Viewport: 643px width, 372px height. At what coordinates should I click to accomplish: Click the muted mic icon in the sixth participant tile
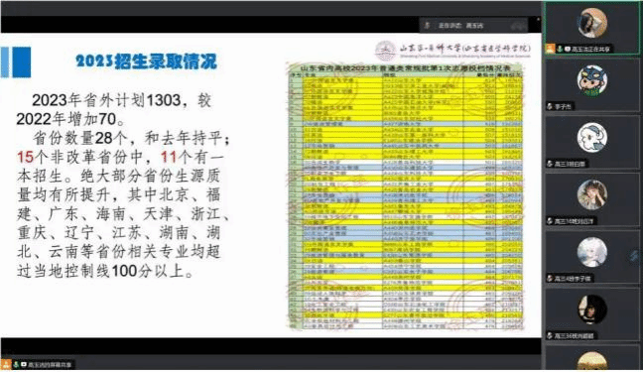coord(550,336)
